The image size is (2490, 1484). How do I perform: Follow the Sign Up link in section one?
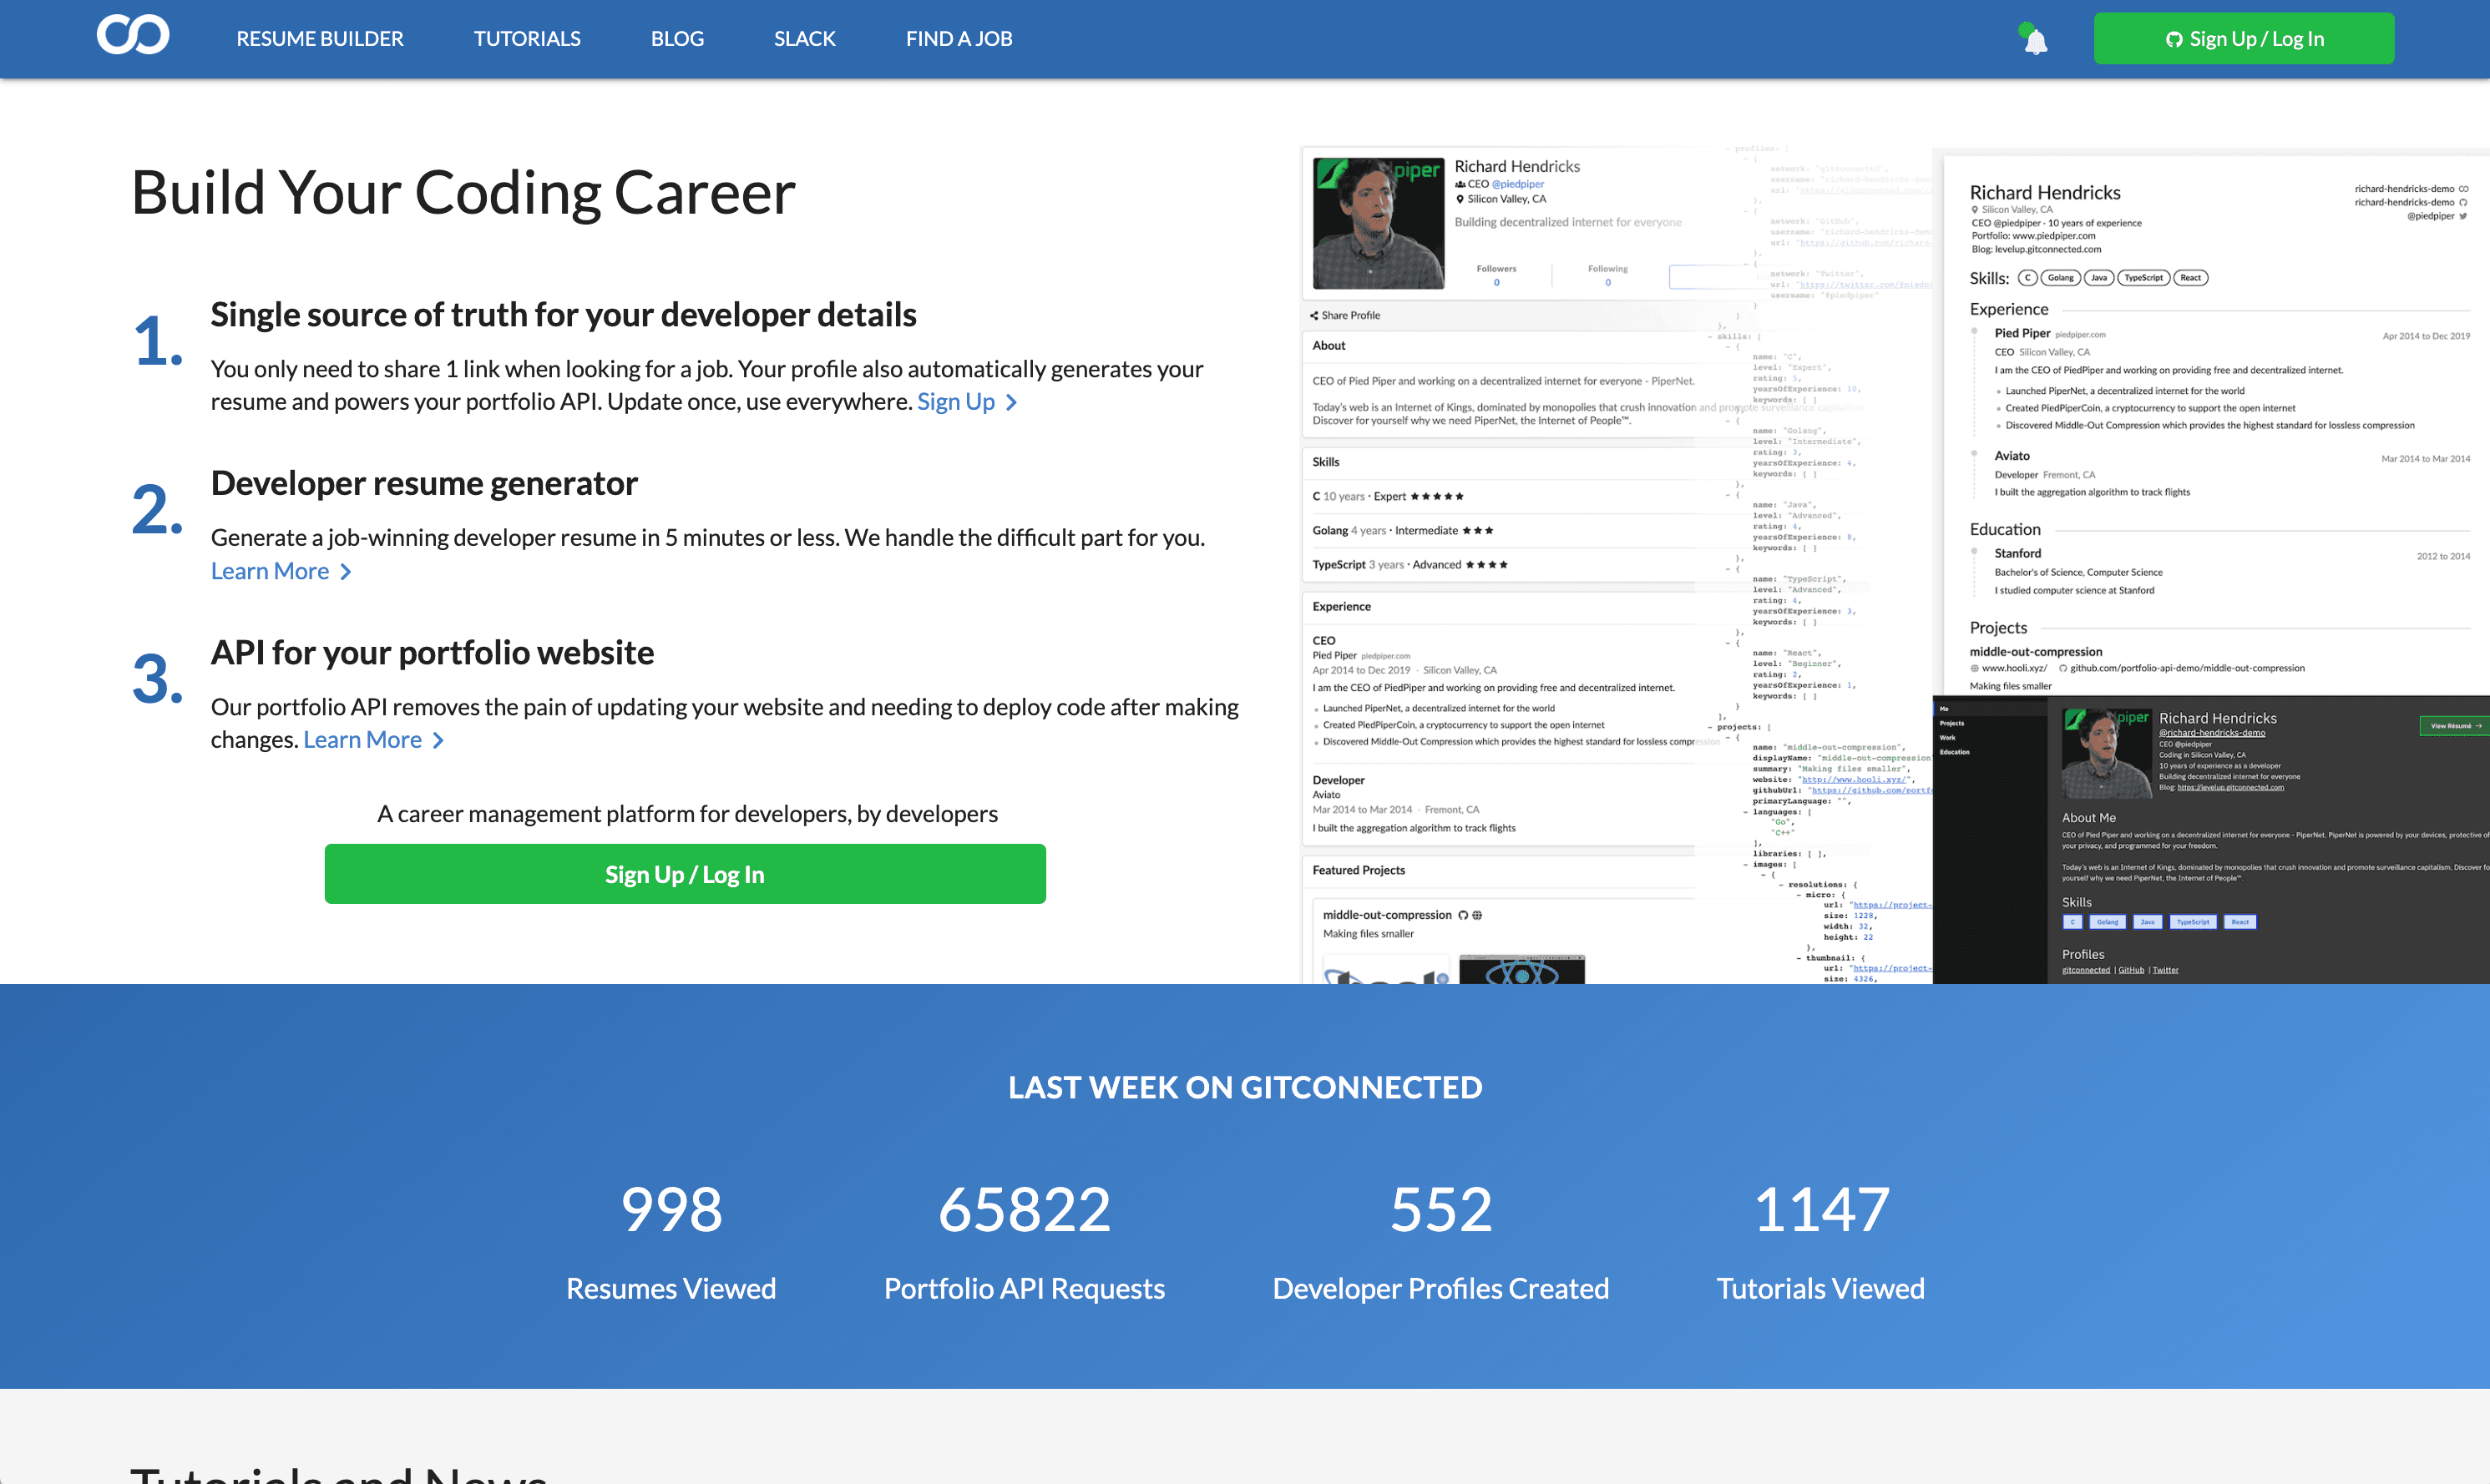pos(955,402)
